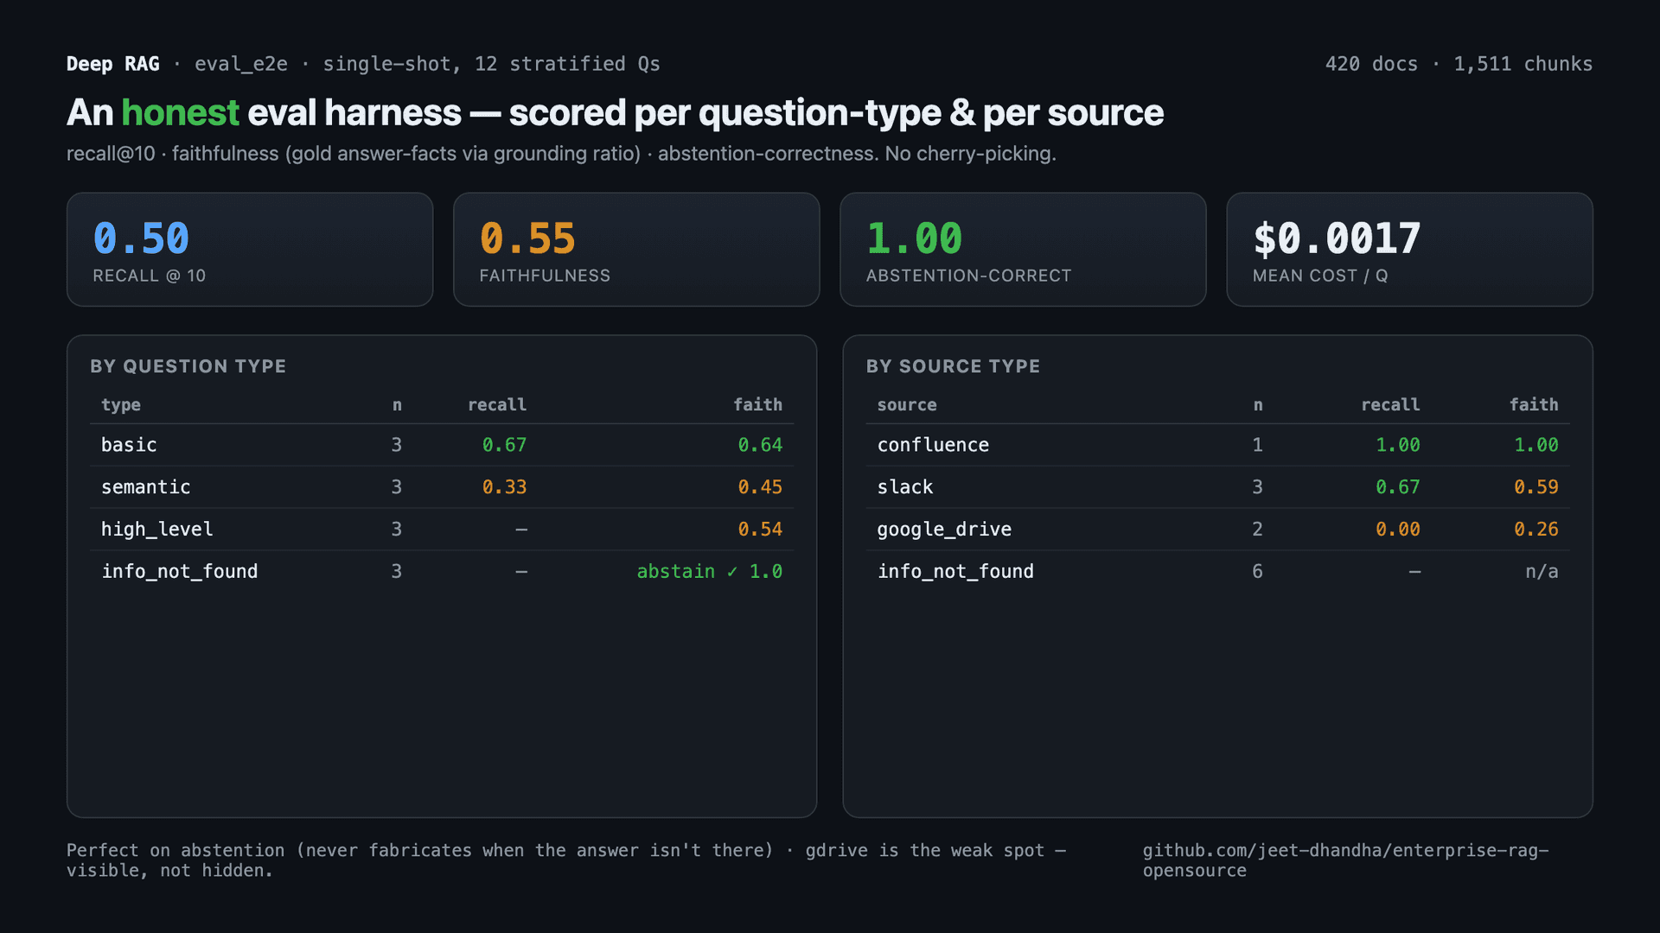
Task: Click the Mean Cost / Q card
Action: tap(1409, 249)
